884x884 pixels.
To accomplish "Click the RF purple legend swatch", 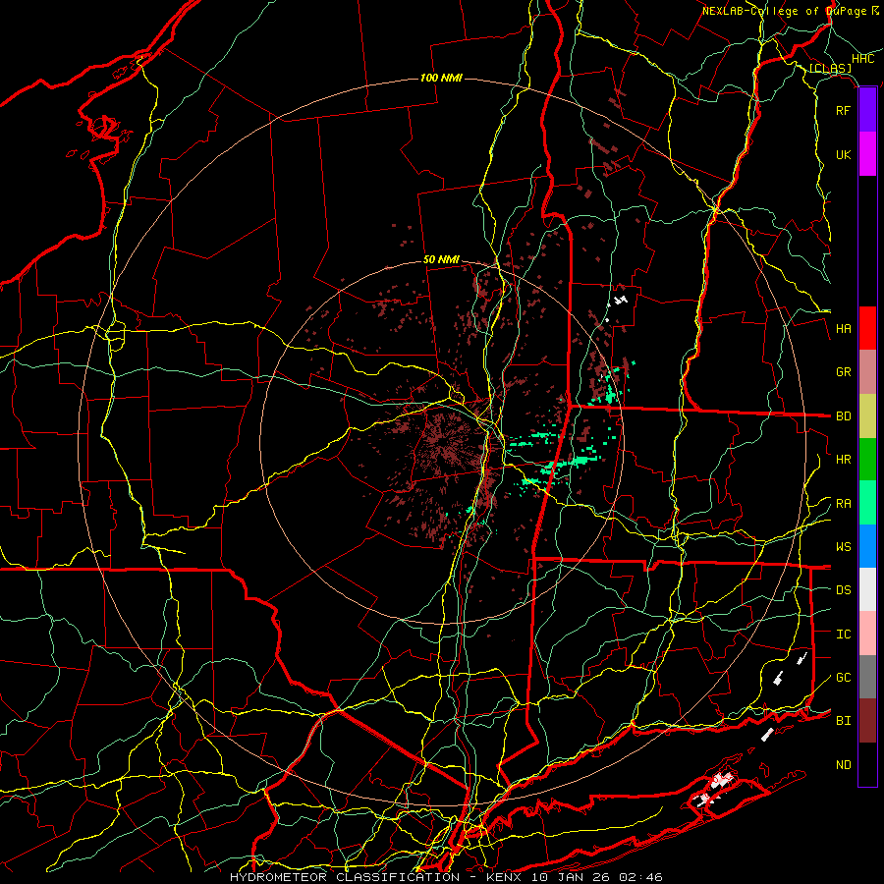I will [x=867, y=110].
